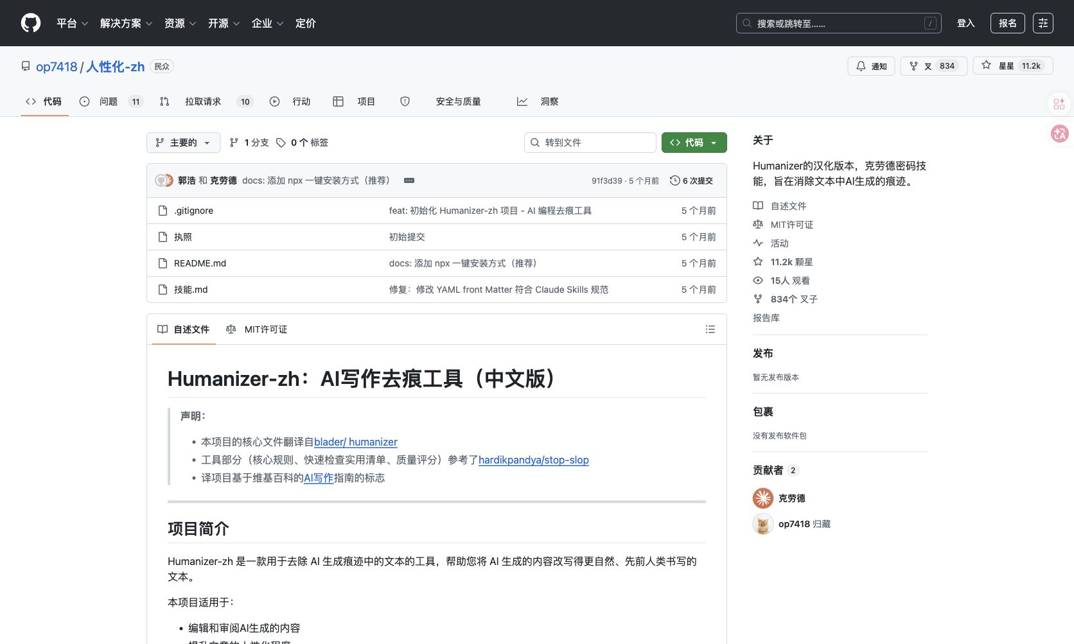Image resolution: width=1074 pixels, height=644 pixels.
Task: Open the 15人 观看 watchers link
Action: (781, 281)
